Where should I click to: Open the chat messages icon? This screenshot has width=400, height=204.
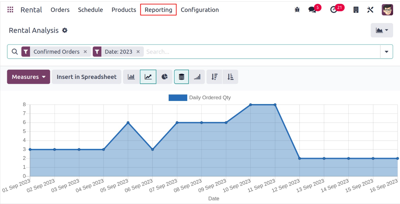(x=313, y=10)
